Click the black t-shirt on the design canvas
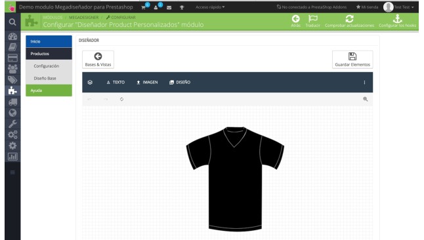The width and height of the screenshot is (424, 240). click(x=235, y=179)
